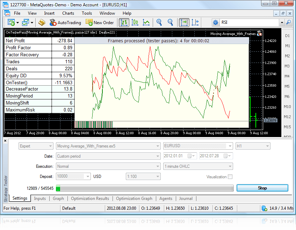Screen dimensions: 296x230
Task: Toggle AutoTrading on the toolbar
Action: click(x=65, y=22)
